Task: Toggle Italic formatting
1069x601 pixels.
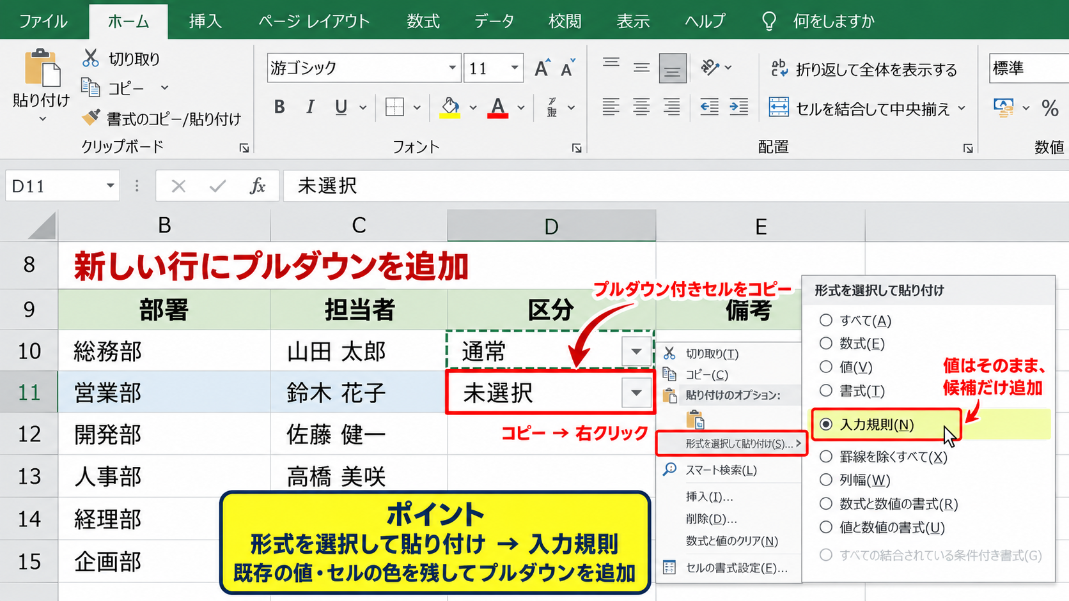Action: (x=310, y=107)
